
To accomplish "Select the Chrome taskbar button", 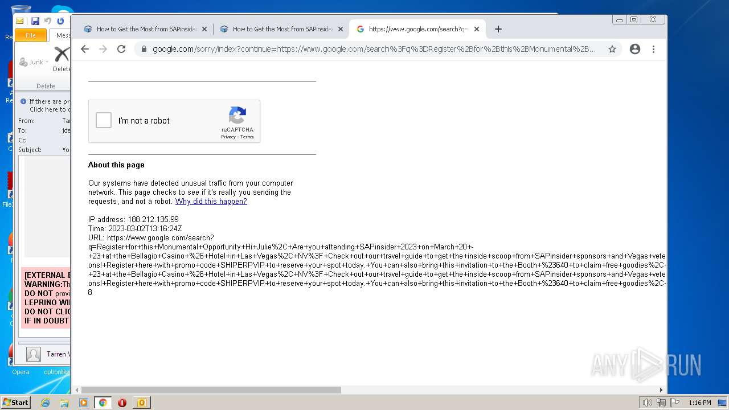I will (103, 403).
